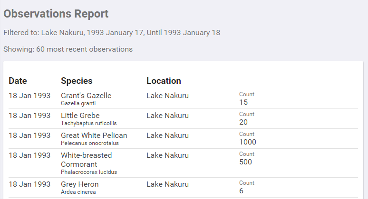The image size is (368, 199).
Task: Click the scientific name Phalacrocorax lucidus
Action: 88,172
